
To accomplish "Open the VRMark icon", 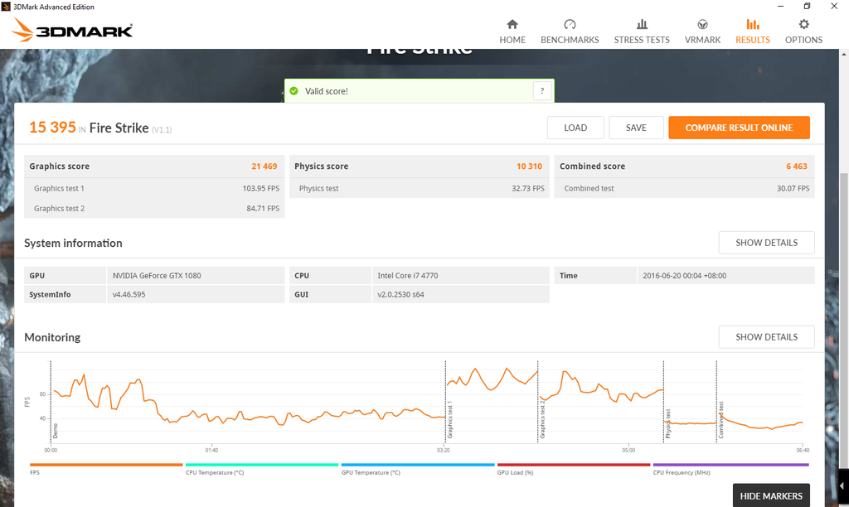I will [x=702, y=24].
